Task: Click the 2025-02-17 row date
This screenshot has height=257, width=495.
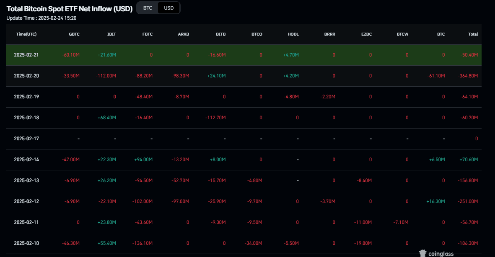Action: point(26,139)
